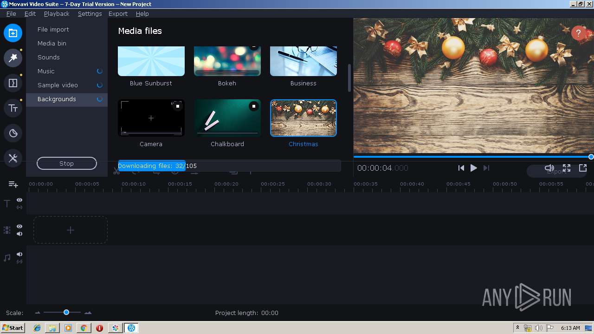
Task: Click the preview volume speaker icon
Action: pyautogui.click(x=549, y=168)
